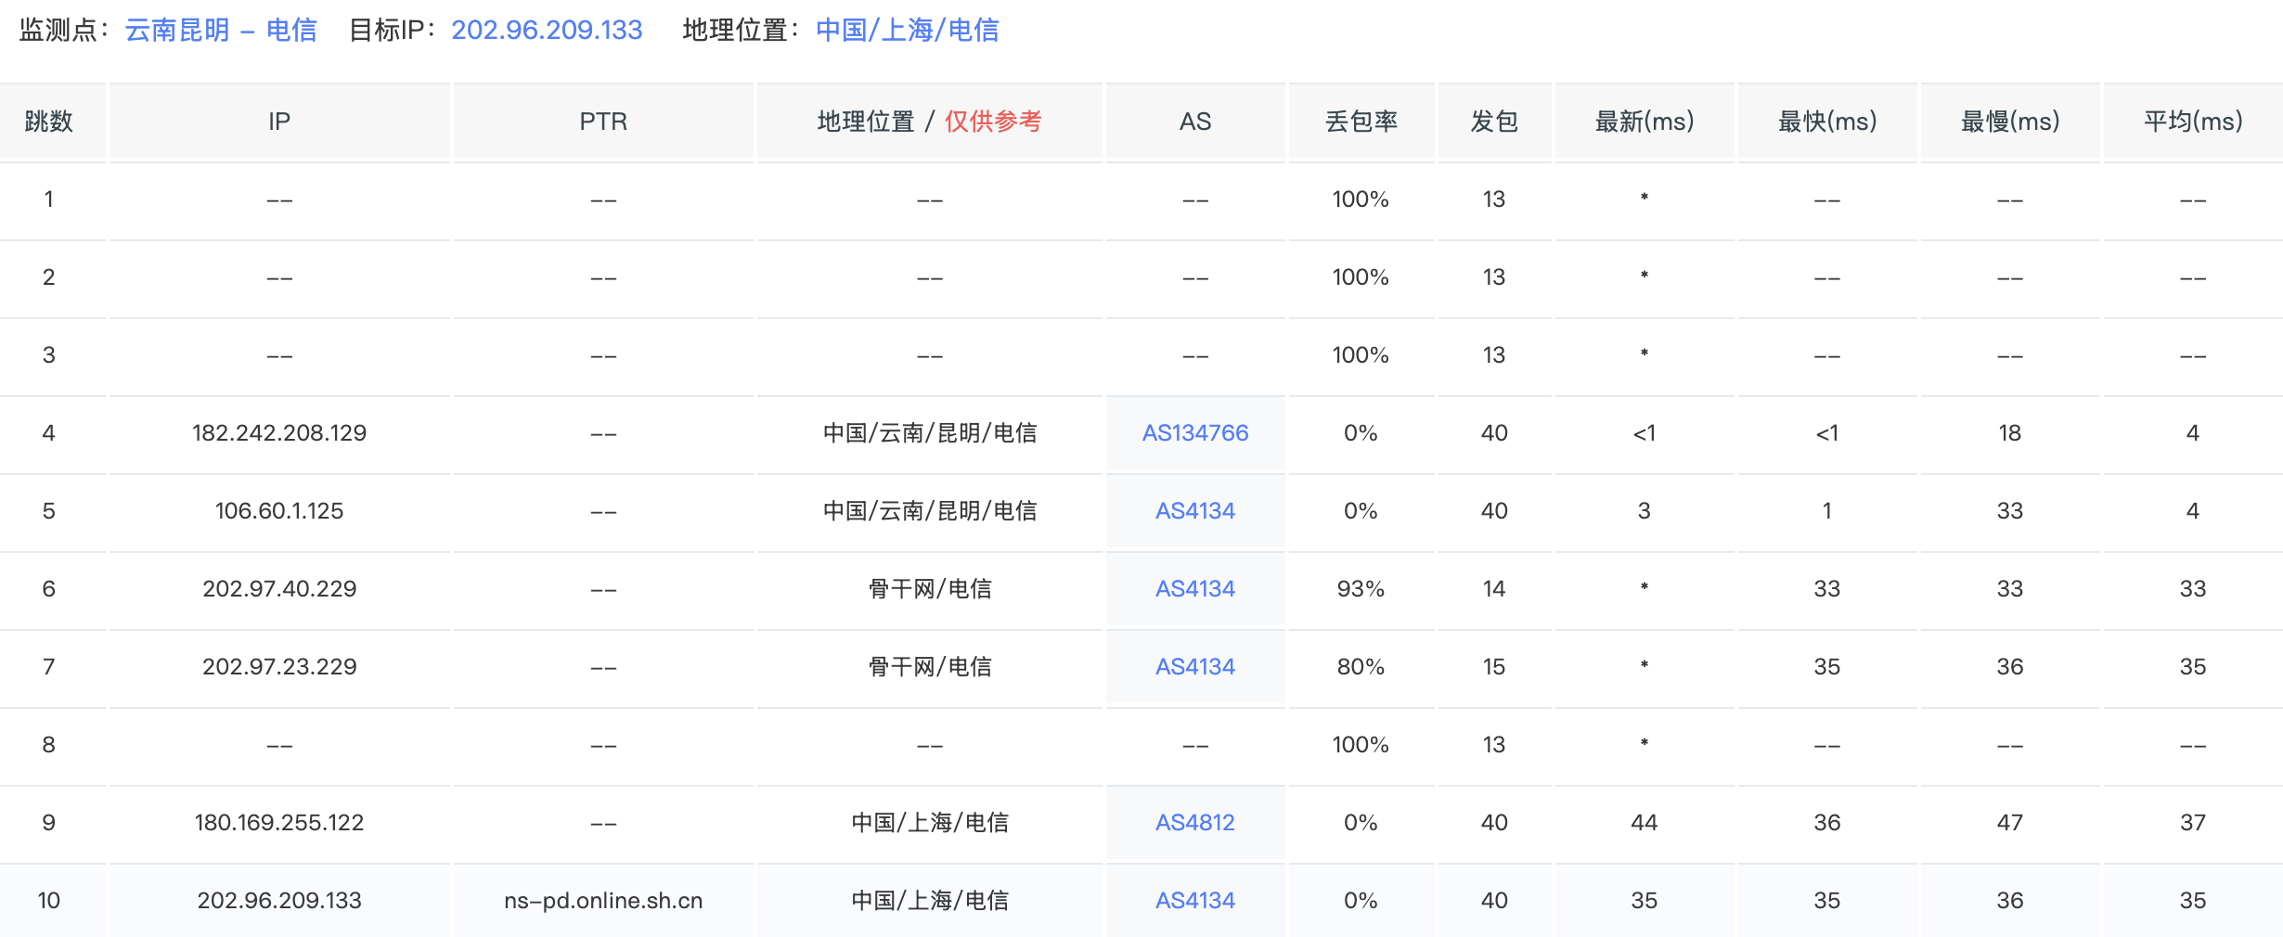Sort by the 丢包率 column header
Viewport: 2283px width, 937px height.
pyautogui.click(x=1361, y=121)
